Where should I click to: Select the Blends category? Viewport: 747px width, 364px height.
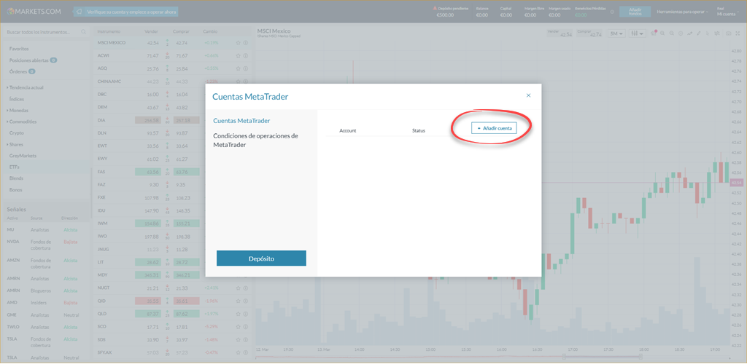pyautogui.click(x=16, y=178)
